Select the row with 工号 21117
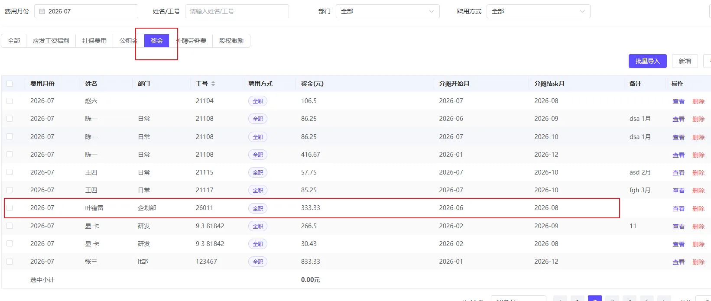Image resolution: width=711 pixels, height=301 pixels. [x=10, y=190]
